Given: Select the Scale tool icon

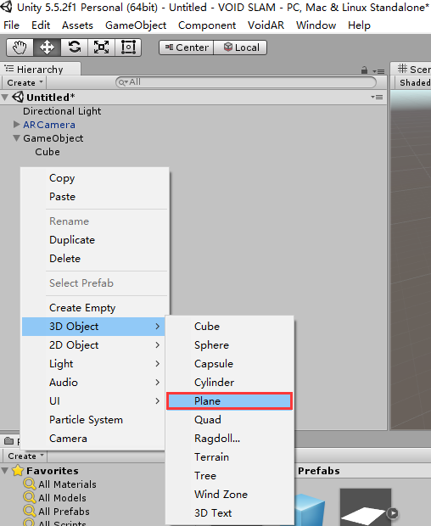Looking at the screenshot, I should [101, 48].
